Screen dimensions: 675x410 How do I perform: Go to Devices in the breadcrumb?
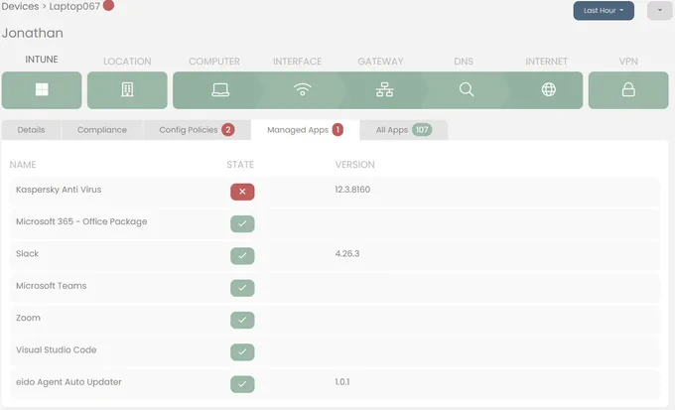point(20,7)
